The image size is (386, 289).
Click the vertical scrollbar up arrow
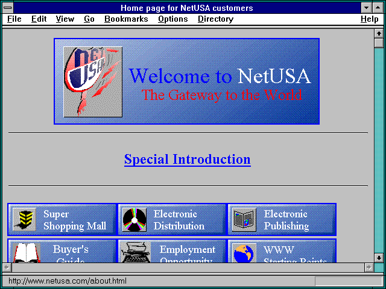[x=379, y=34]
